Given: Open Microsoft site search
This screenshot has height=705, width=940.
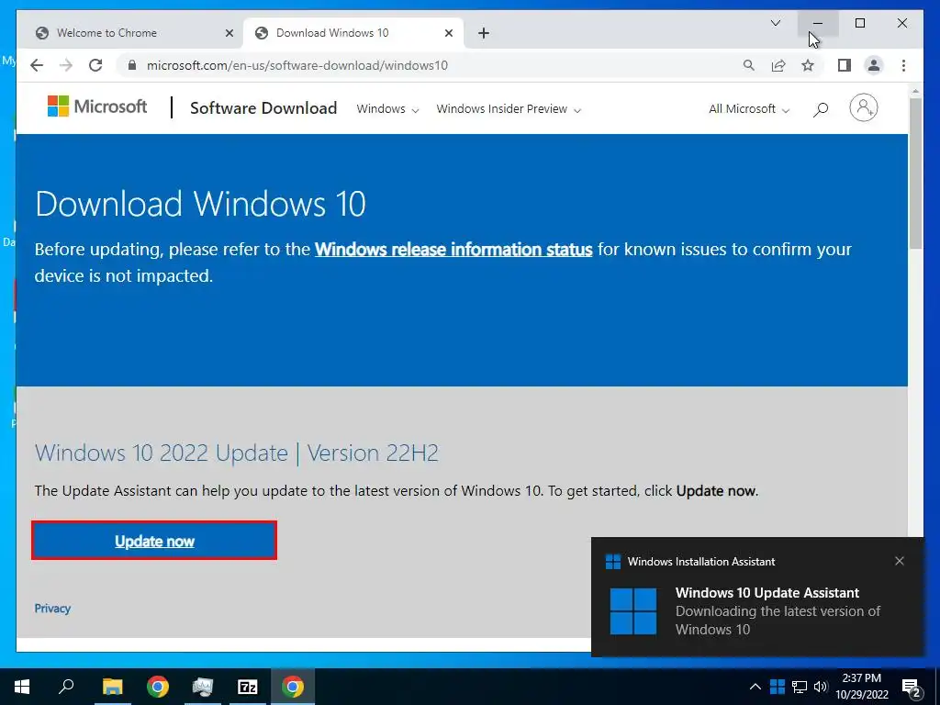Looking at the screenshot, I should click(x=821, y=109).
